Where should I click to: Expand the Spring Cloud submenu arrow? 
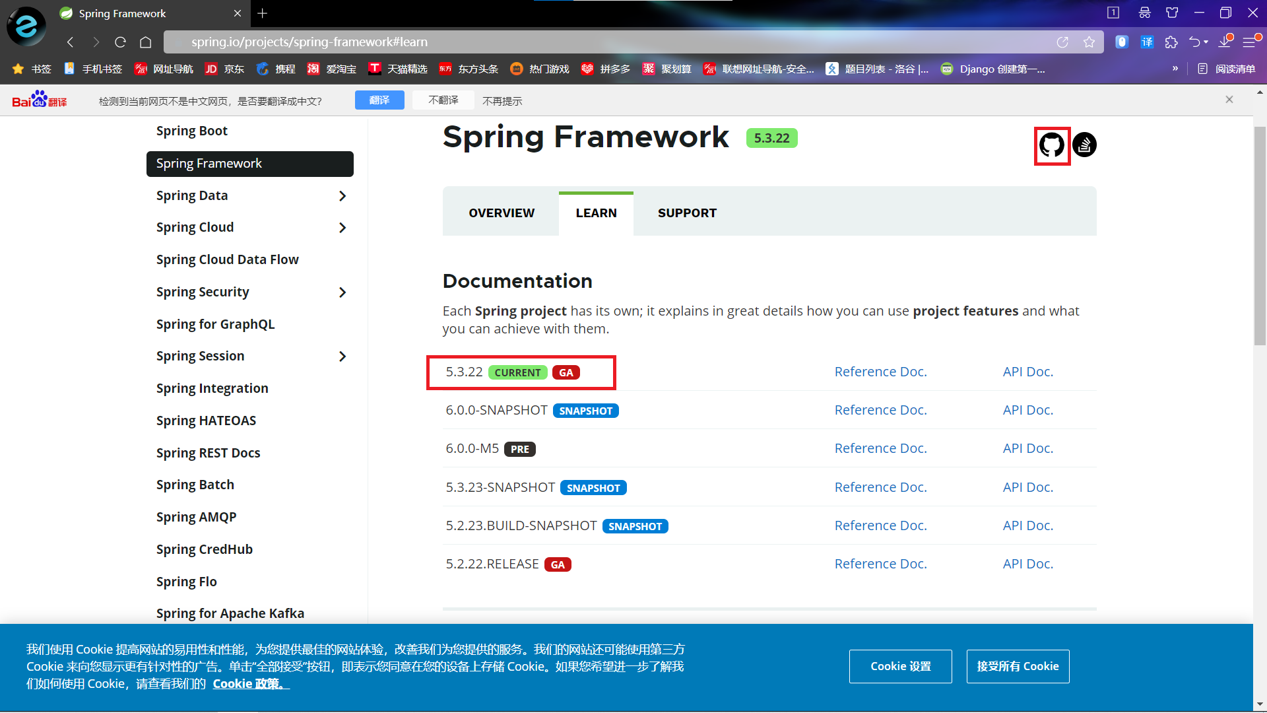[x=342, y=228]
